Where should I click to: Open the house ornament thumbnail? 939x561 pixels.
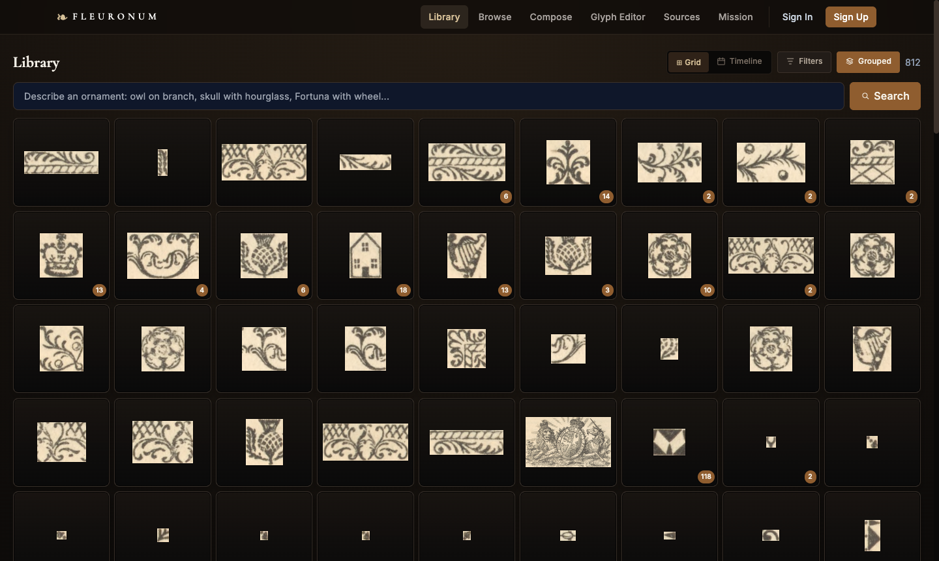coord(365,255)
